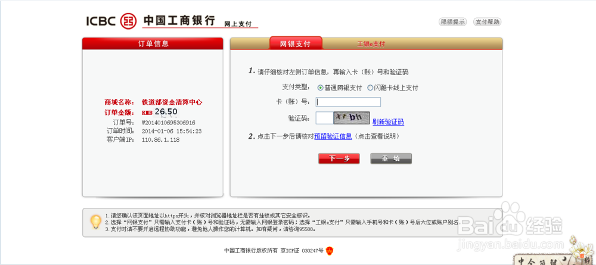596x265 pixels.
Task: Focus the 验证码 input box
Action: [325, 118]
